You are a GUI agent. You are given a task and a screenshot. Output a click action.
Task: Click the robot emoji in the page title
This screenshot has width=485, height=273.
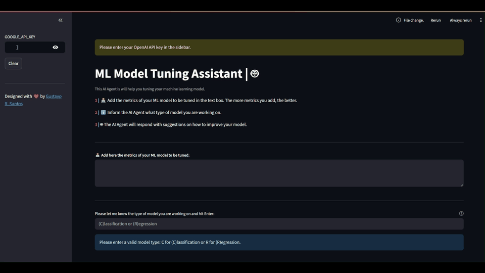[x=255, y=74]
